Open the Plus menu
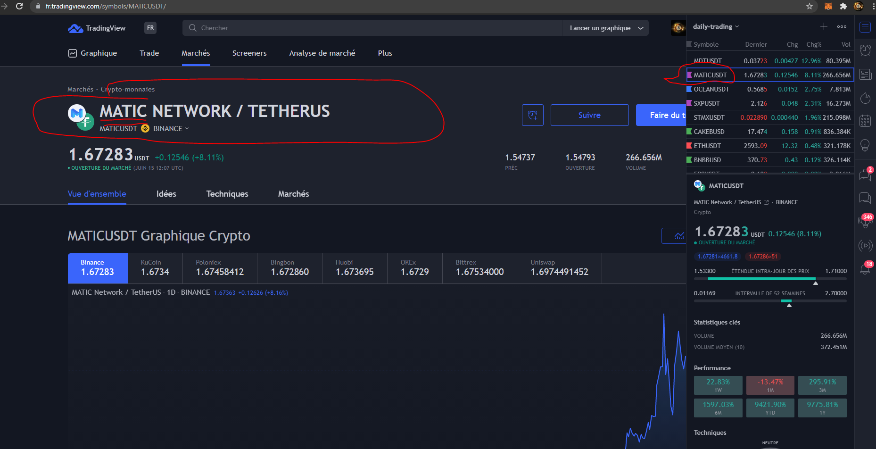876x449 pixels. (x=385, y=53)
